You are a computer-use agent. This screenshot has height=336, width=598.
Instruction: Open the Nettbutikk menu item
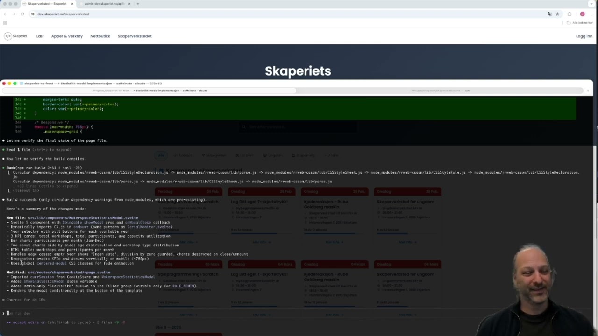[100, 36]
